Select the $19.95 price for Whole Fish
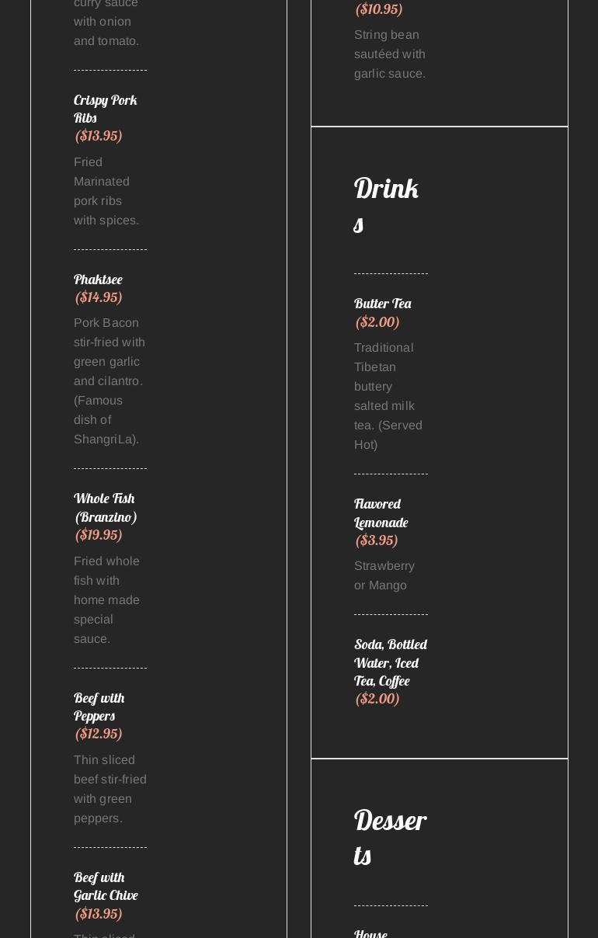Image resolution: width=598 pixels, height=938 pixels. coord(99,535)
